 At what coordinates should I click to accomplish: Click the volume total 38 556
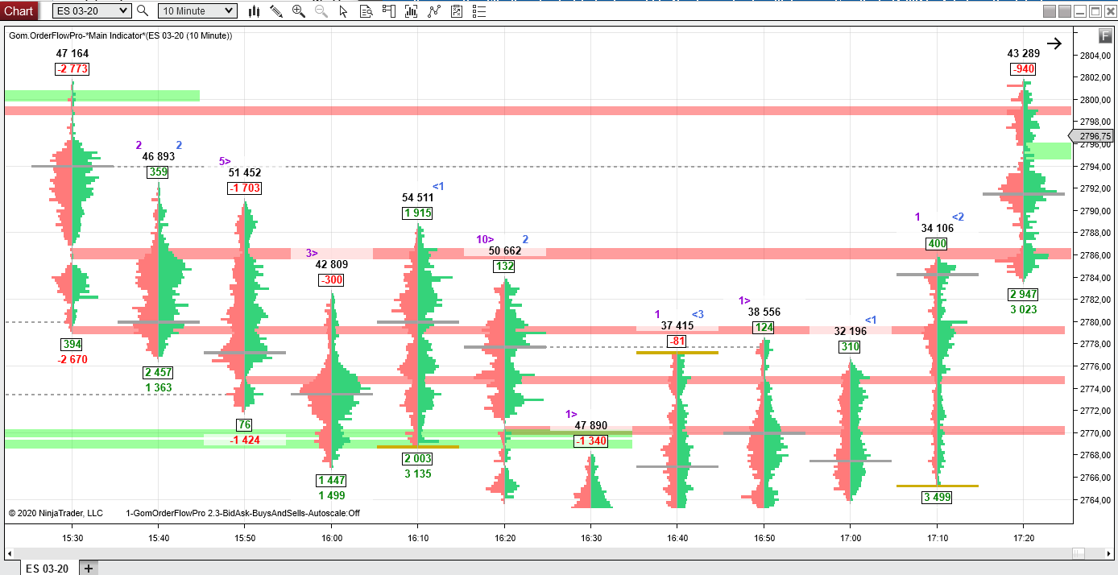(x=764, y=312)
